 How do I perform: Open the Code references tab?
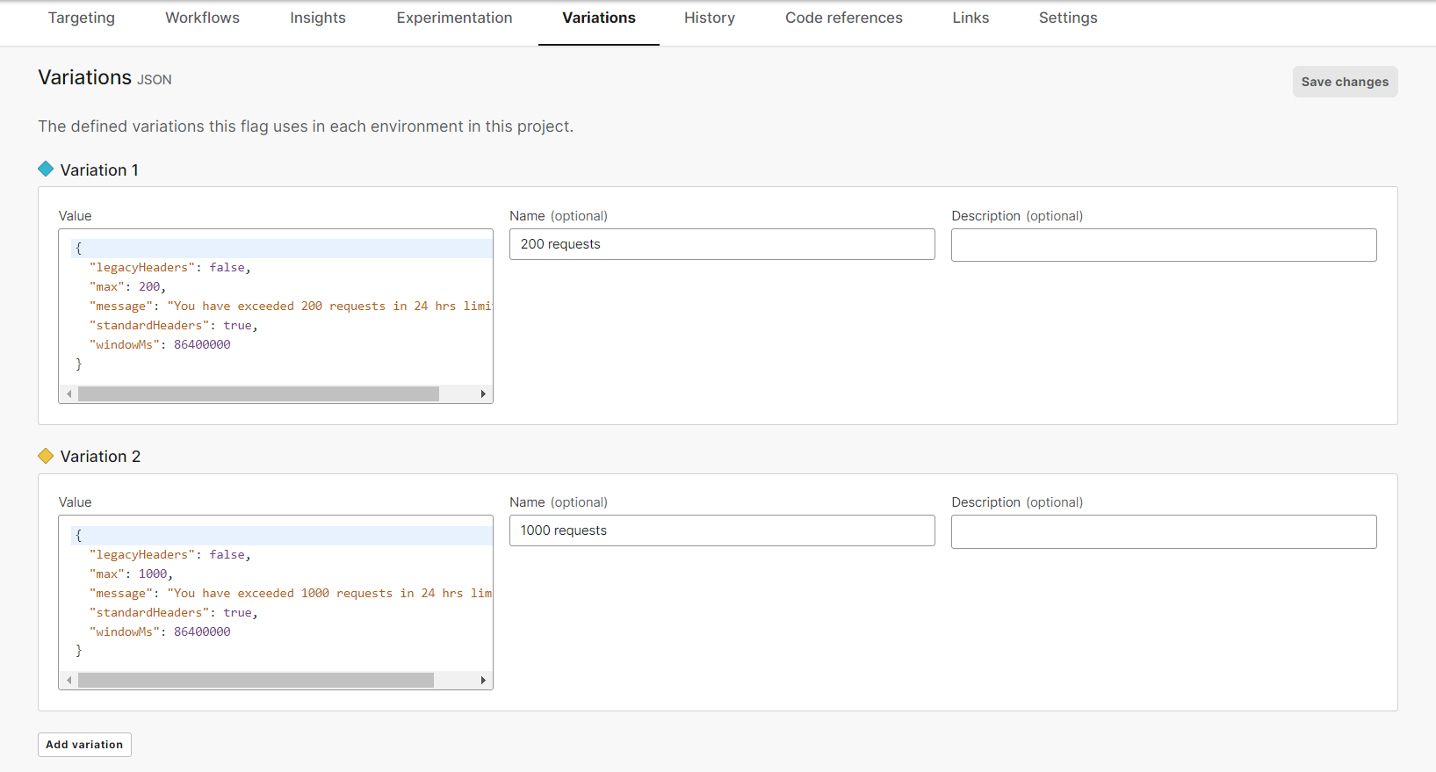pyautogui.click(x=844, y=18)
